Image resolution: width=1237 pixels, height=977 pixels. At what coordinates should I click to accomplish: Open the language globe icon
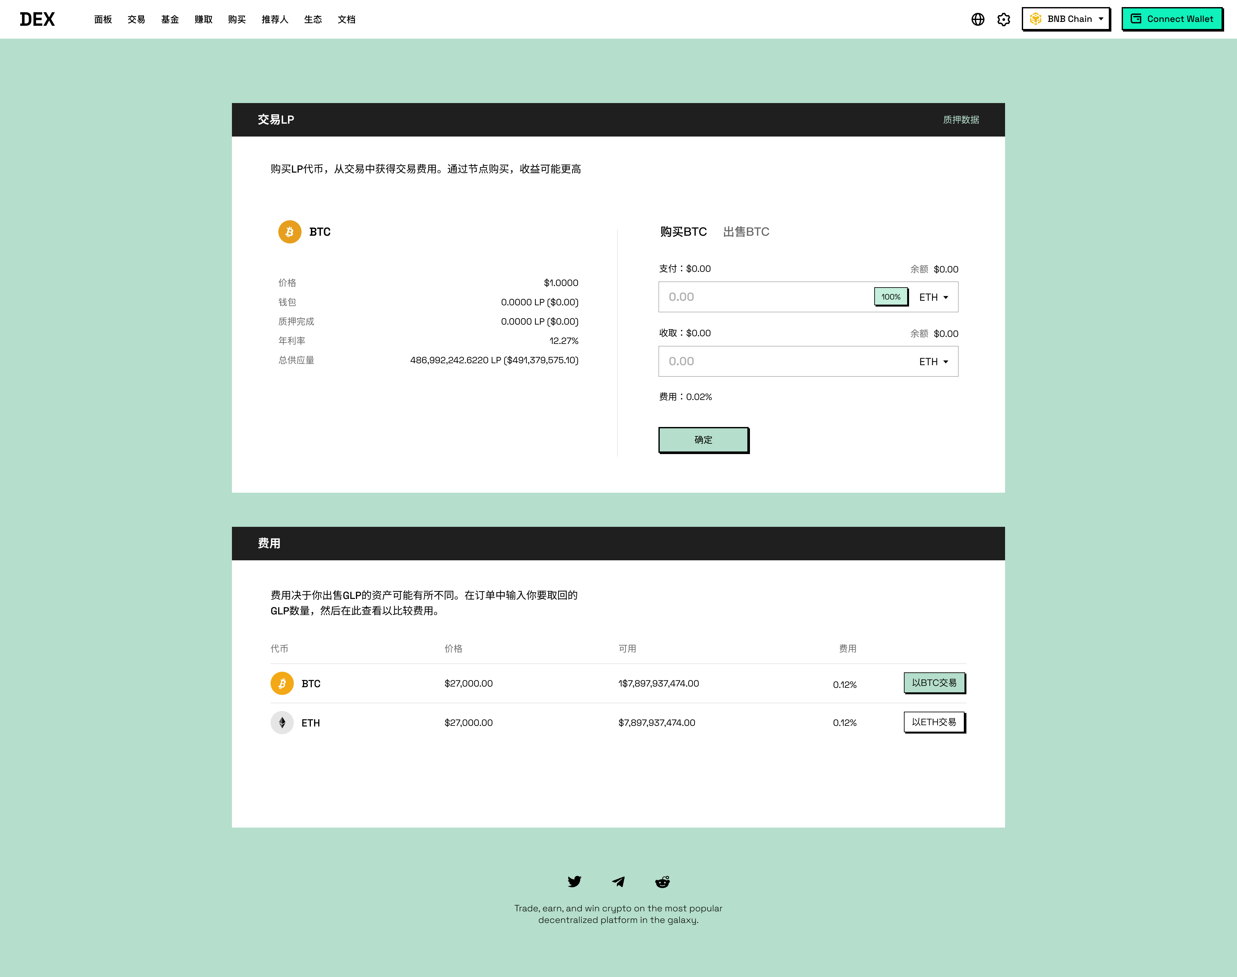click(978, 19)
